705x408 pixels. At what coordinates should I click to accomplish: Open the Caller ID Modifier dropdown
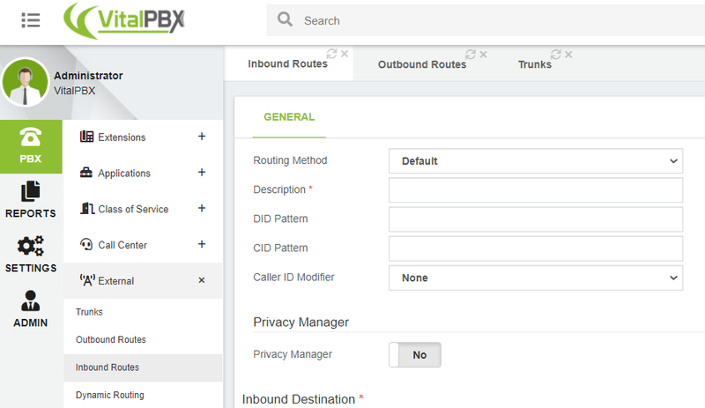536,278
